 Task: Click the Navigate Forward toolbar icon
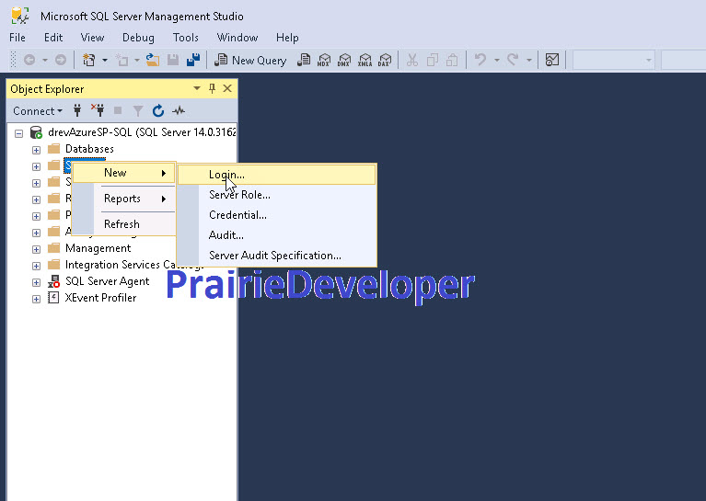(x=61, y=60)
